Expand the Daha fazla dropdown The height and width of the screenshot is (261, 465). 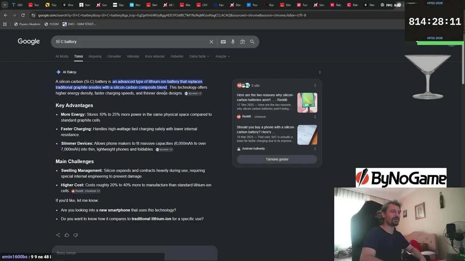199,56
